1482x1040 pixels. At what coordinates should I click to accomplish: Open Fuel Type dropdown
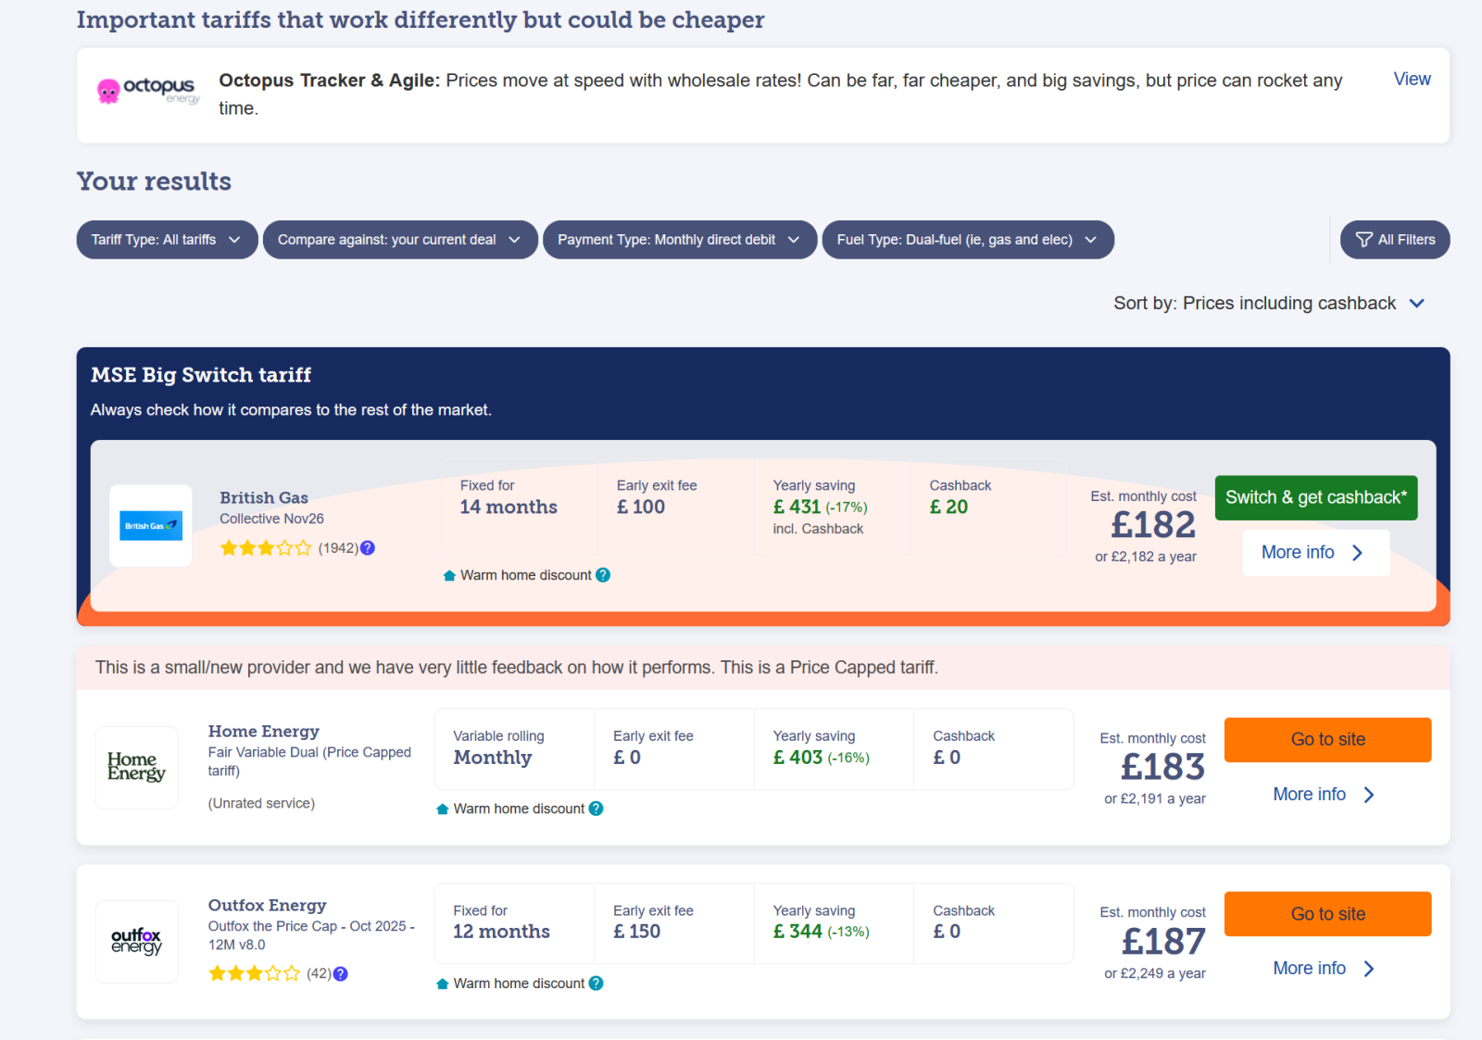967,240
